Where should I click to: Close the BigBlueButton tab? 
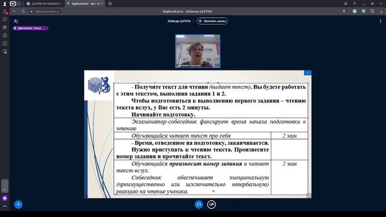coord(101,4)
